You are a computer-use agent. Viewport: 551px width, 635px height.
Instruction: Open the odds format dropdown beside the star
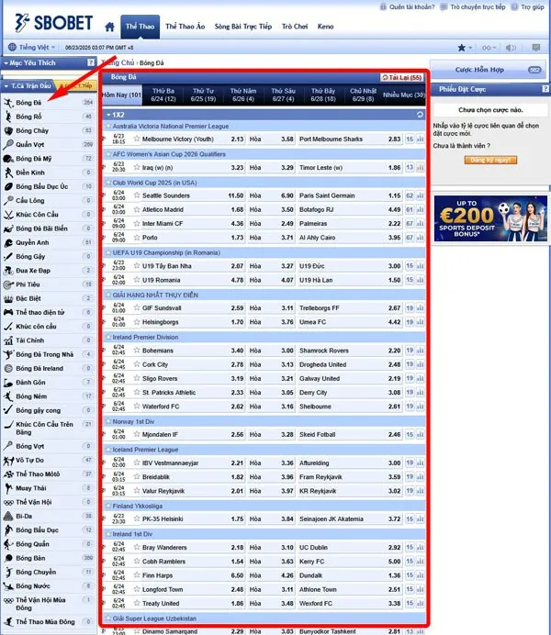pos(489,48)
